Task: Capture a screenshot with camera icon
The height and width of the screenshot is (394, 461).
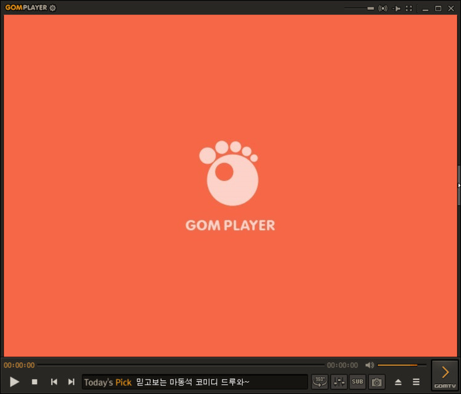Action: click(377, 382)
